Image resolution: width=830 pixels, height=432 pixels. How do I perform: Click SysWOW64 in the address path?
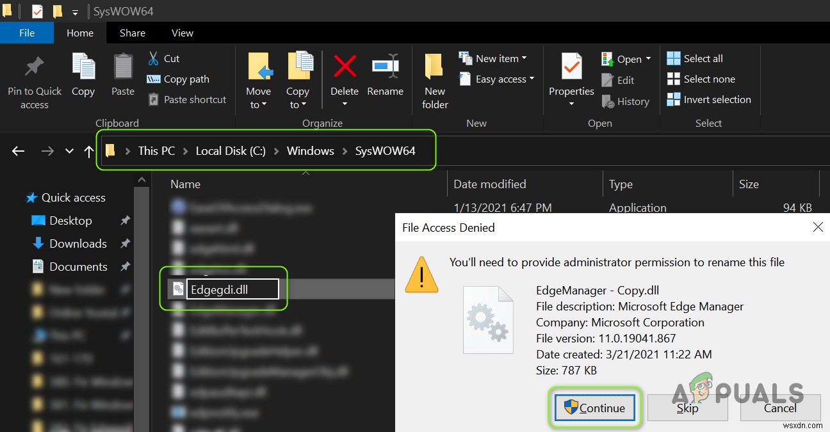click(x=386, y=151)
